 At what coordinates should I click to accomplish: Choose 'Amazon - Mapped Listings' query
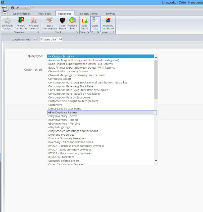101,60
